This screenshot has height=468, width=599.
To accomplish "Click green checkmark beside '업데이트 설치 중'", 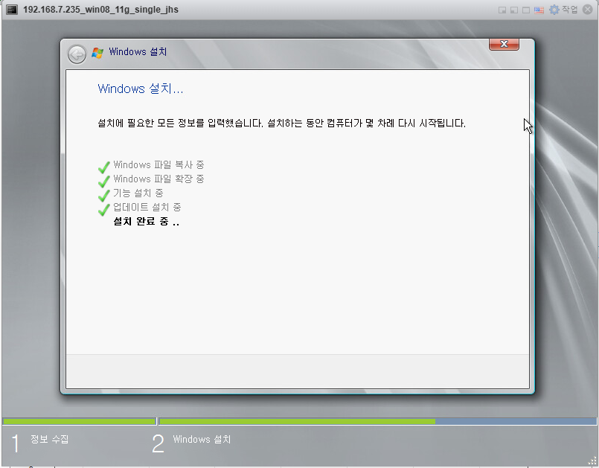I will pyautogui.click(x=104, y=209).
